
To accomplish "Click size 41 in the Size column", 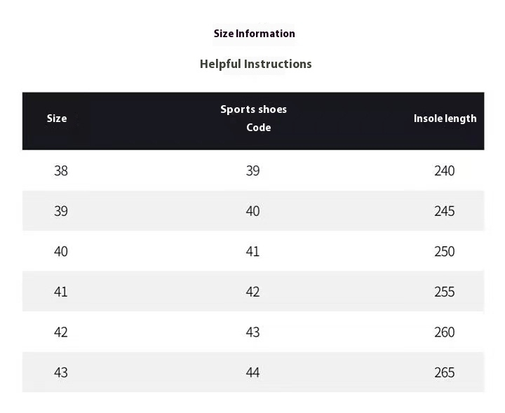I will [x=61, y=292].
